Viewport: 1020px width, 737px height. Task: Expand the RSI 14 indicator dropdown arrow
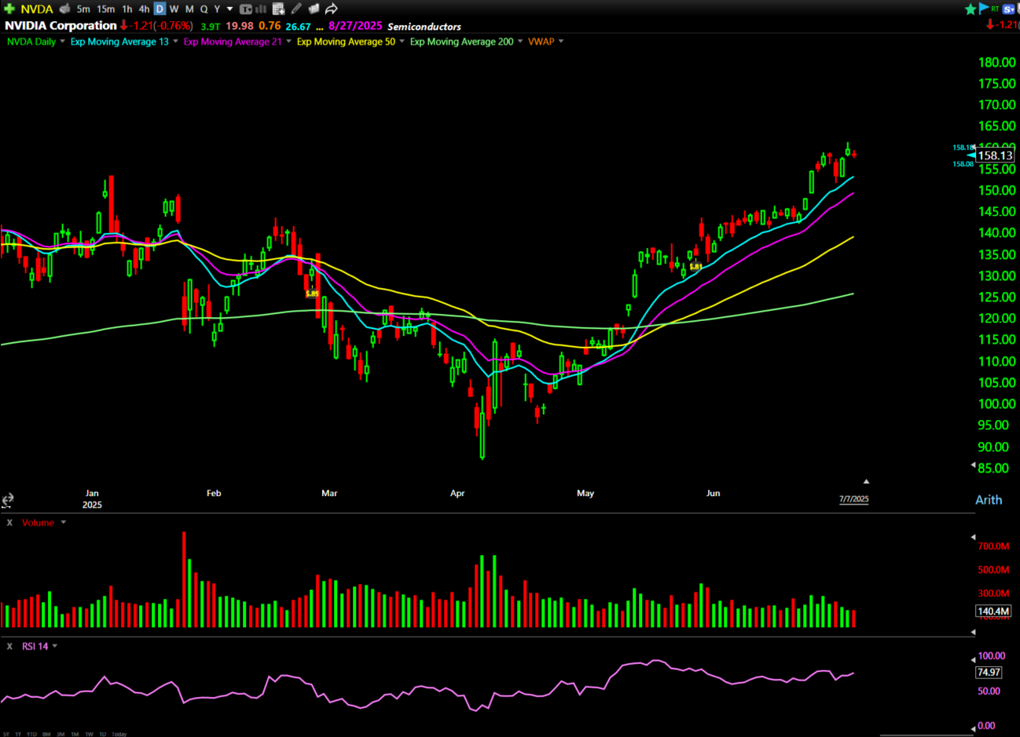55,646
